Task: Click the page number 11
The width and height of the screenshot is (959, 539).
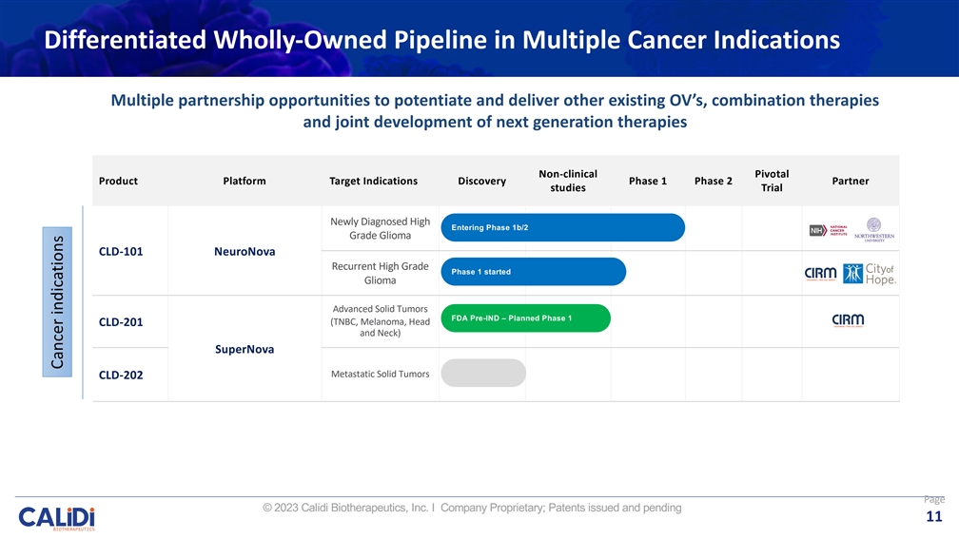Action: (x=933, y=516)
